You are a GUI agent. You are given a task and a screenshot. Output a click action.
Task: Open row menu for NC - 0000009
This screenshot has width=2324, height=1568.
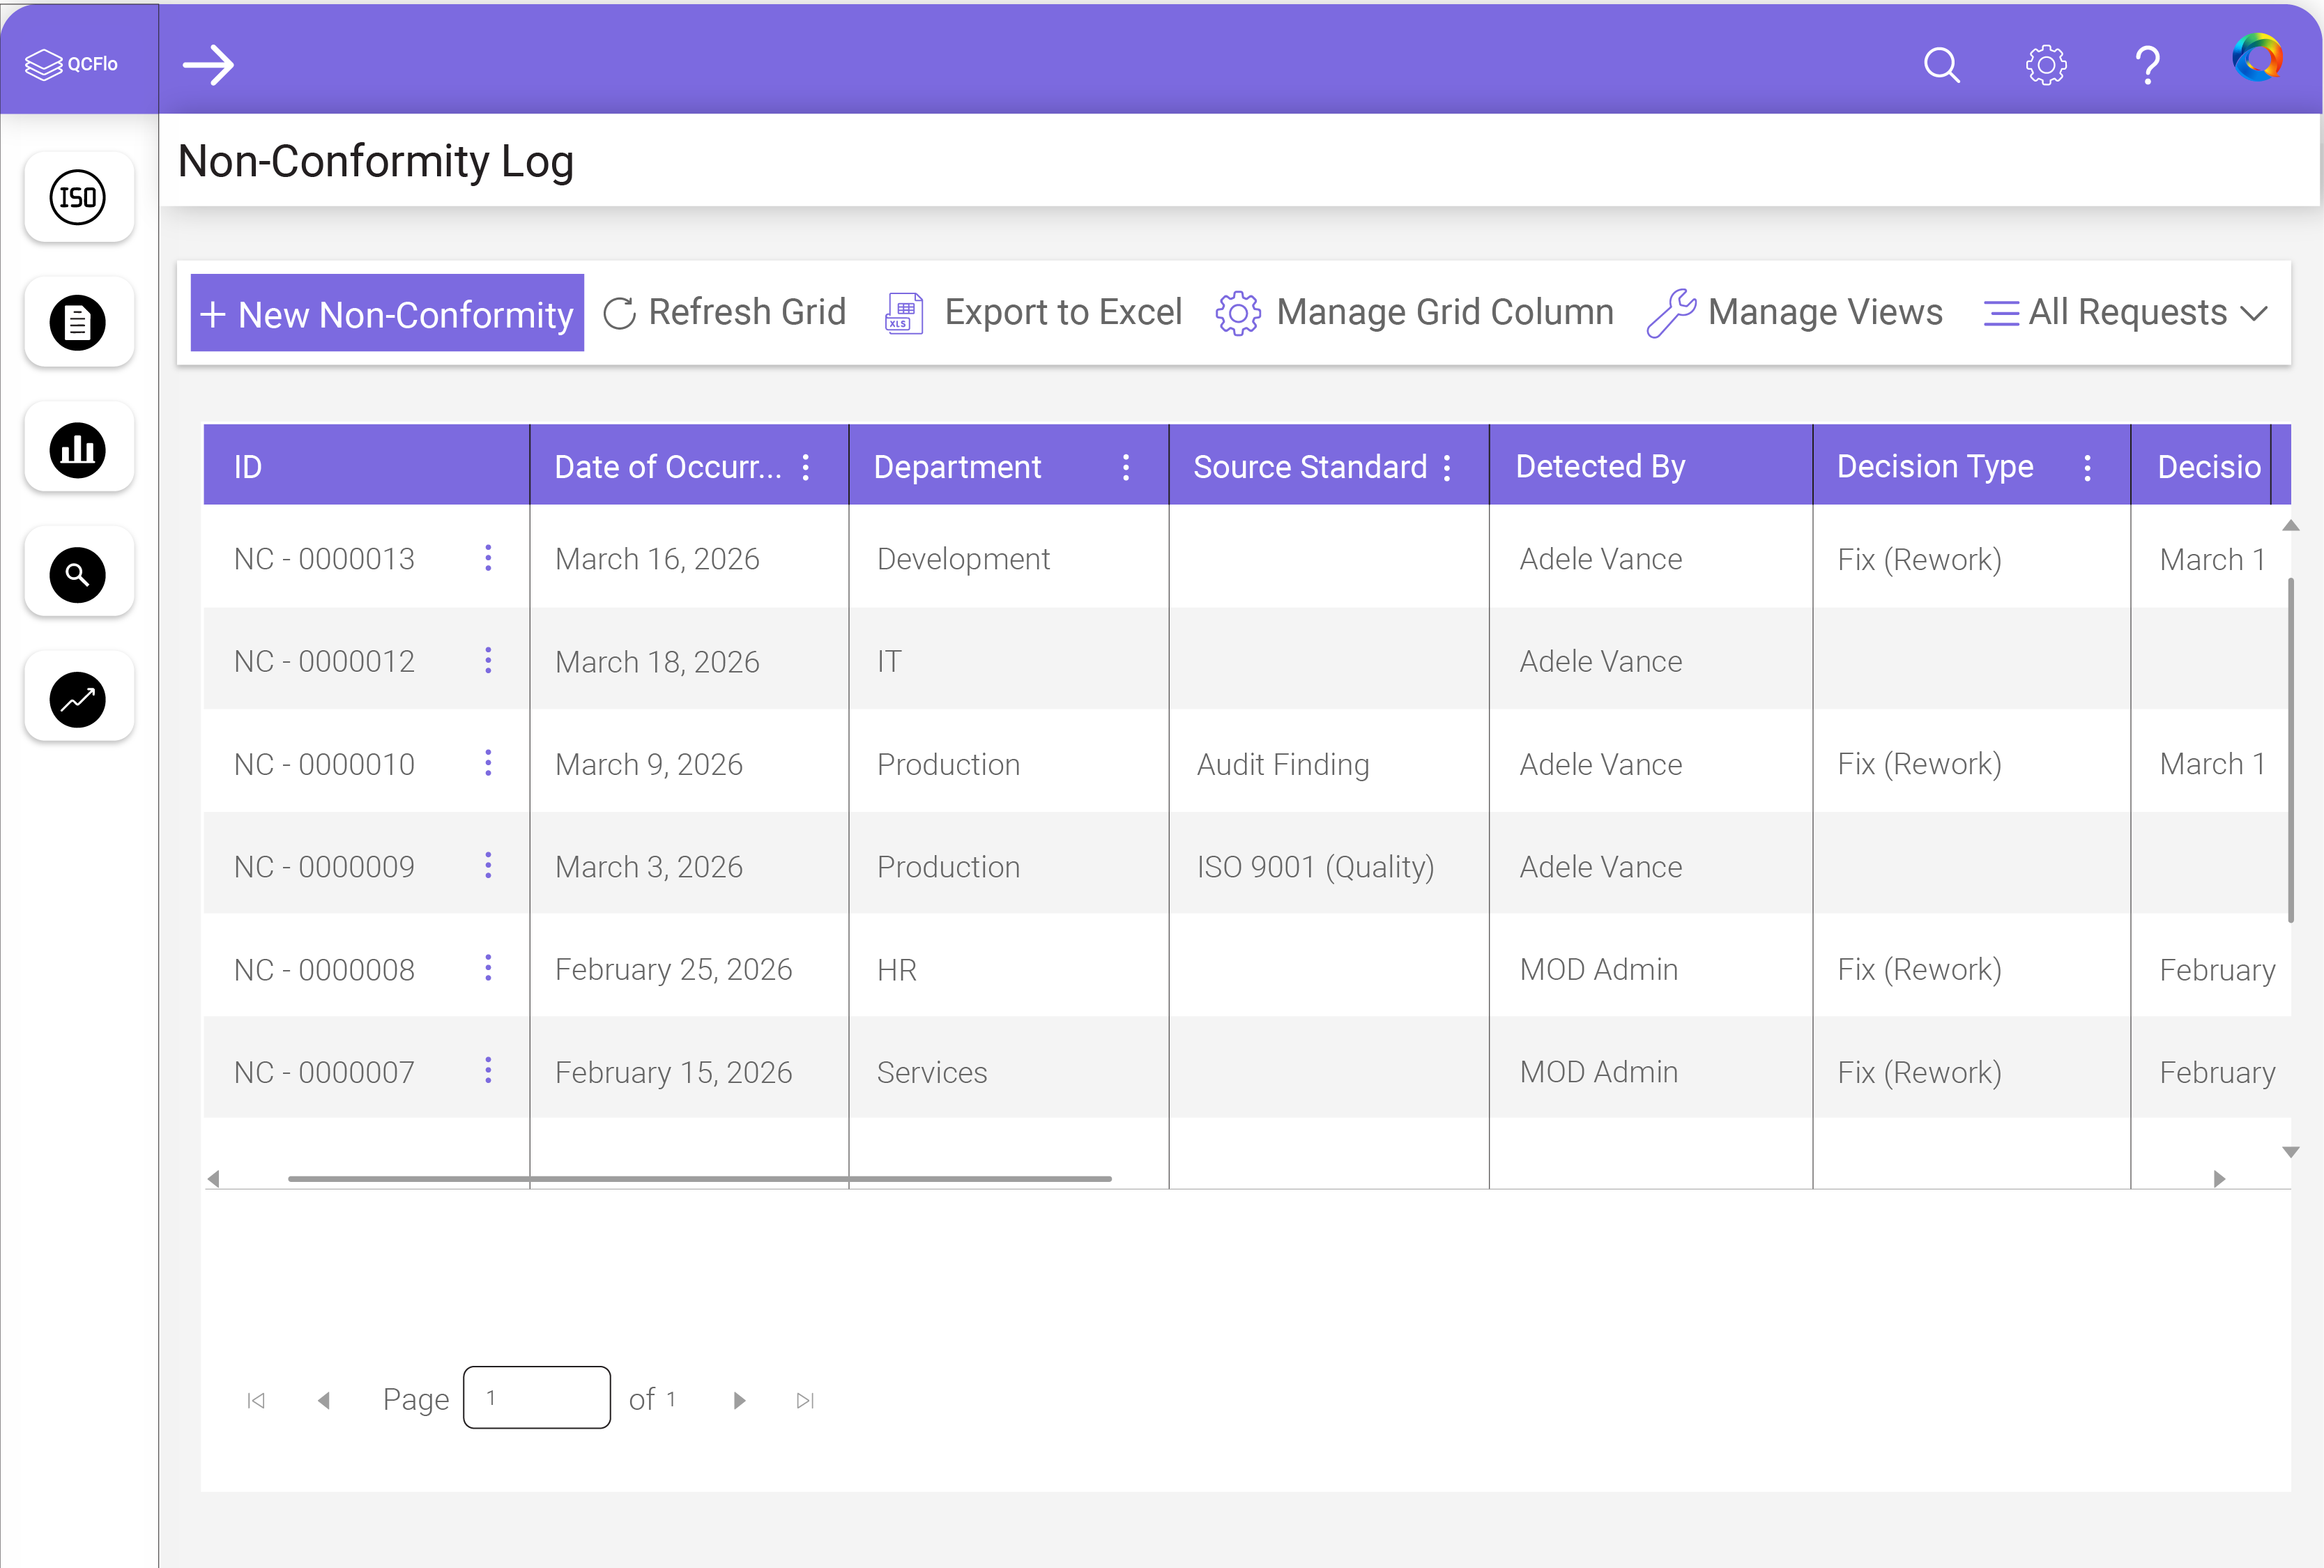pyautogui.click(x=488, y=866)
